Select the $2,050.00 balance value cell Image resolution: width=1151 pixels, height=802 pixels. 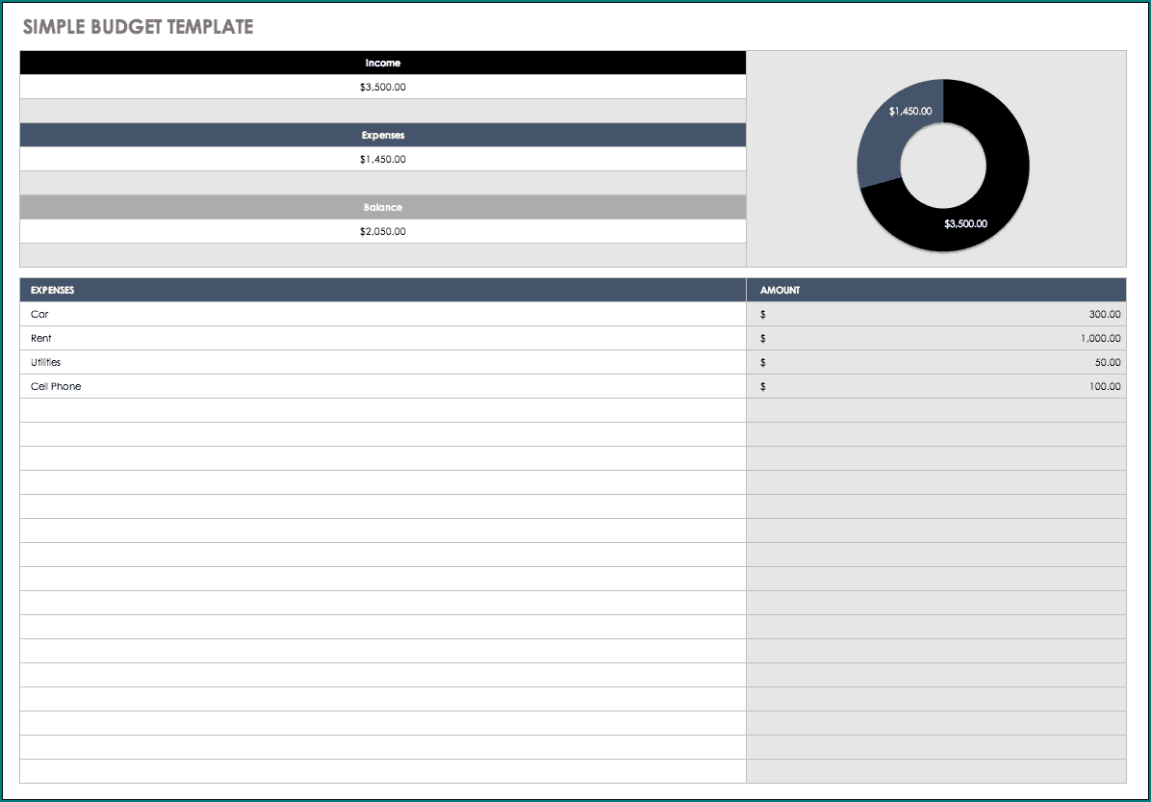[x=382, y=231]
